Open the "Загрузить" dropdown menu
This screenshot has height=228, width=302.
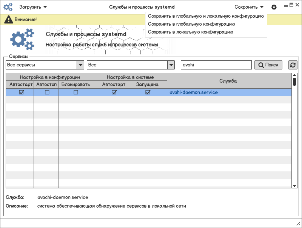coord(33,7)
